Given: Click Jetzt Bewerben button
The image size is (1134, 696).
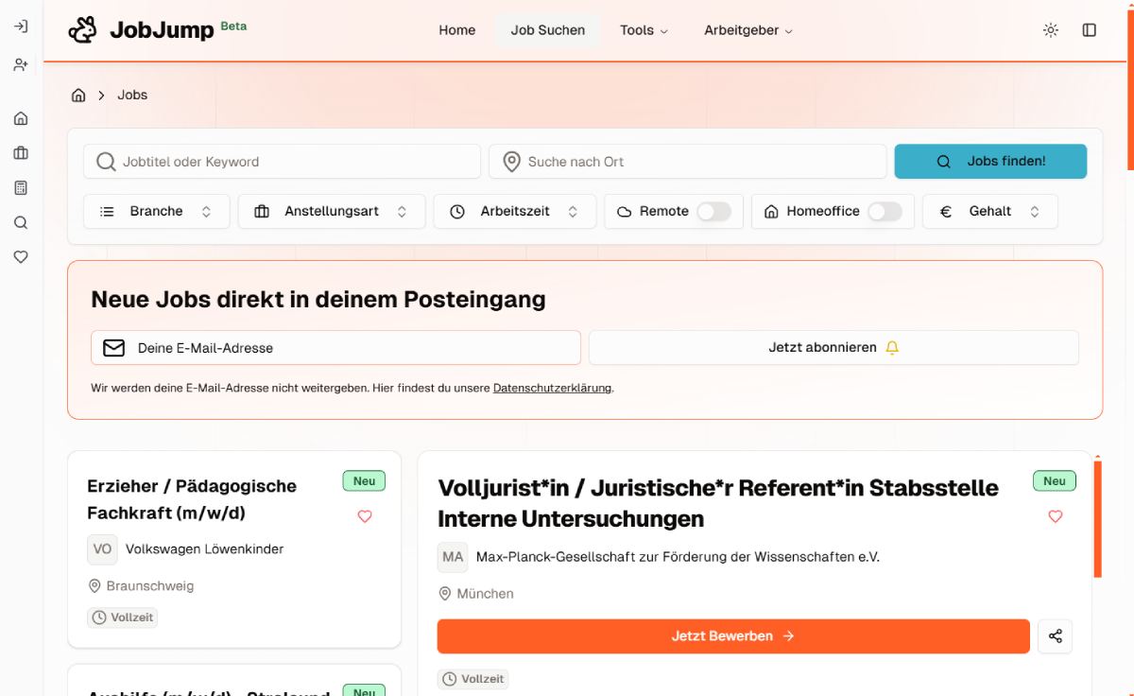Looking at the screenshot, I should [x=733, y=636].
